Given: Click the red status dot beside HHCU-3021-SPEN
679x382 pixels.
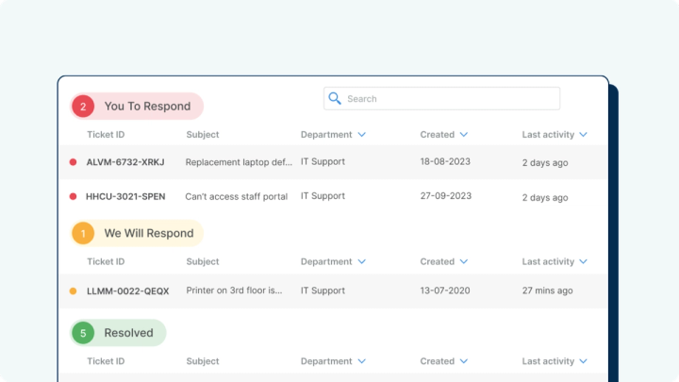Looking at the screenshot, I should click(x=74, y=196).
